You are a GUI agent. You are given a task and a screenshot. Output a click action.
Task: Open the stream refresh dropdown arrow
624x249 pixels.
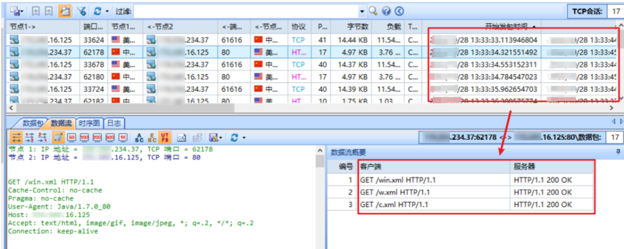click(x=244, y=138)
